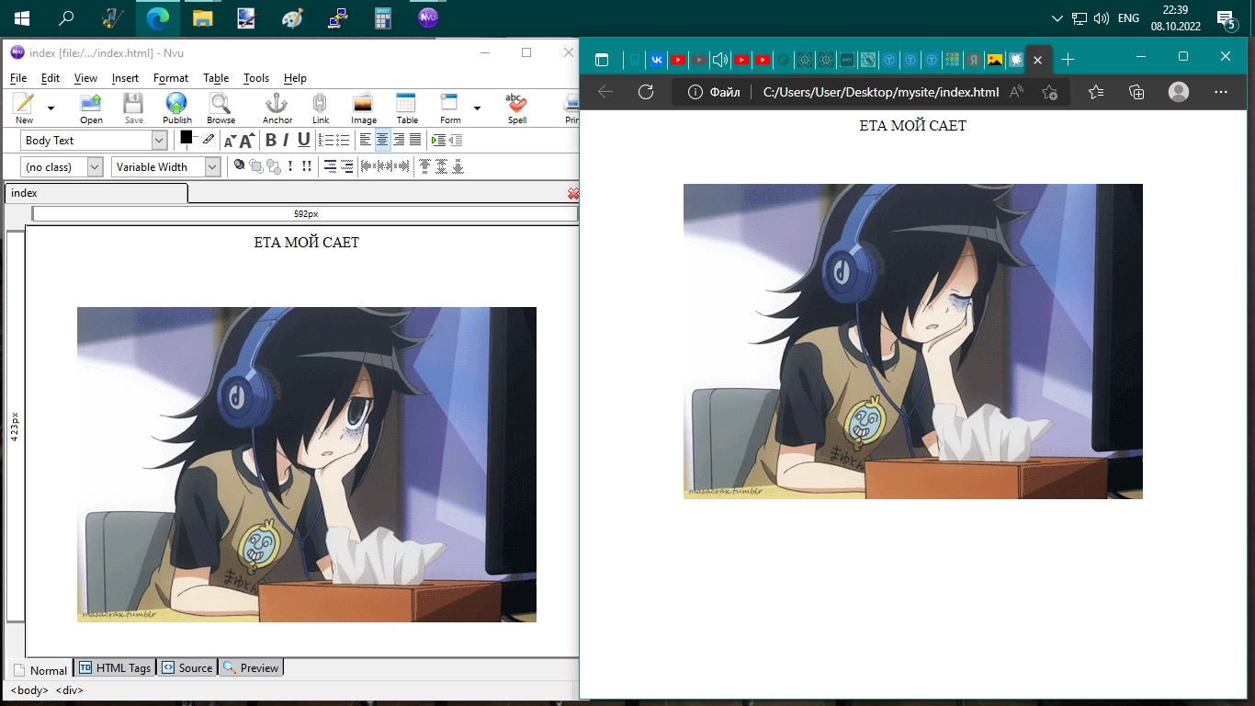Viewport: 1255px width, 706px height.
Task: Refresh the page in Edge browser
Action: point(646,92)
